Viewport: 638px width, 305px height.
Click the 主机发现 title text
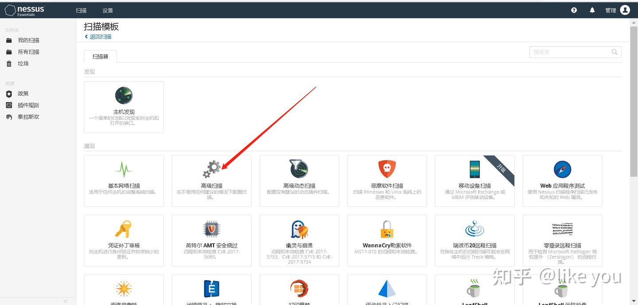pyautogui.click(x=124, y=112)
